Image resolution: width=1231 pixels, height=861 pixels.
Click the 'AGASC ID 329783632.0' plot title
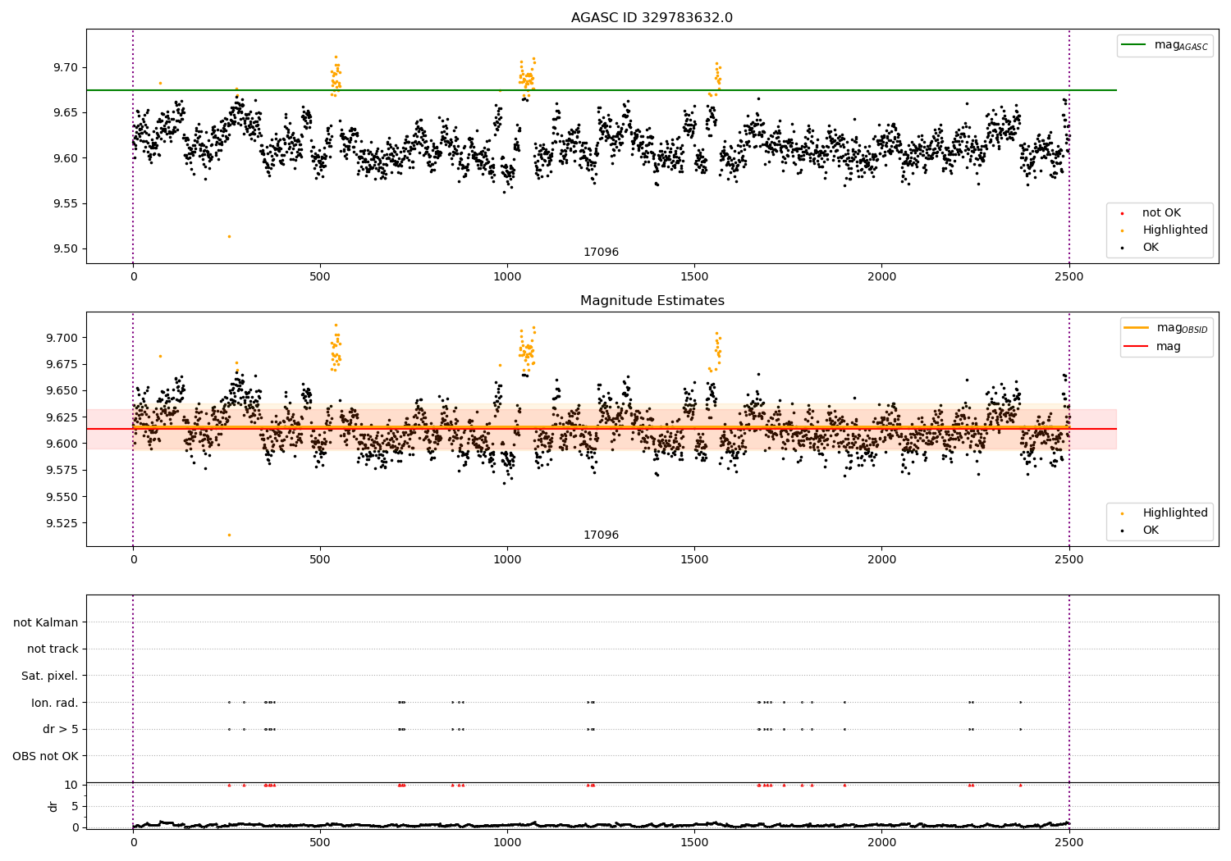(x=652, y=18)
